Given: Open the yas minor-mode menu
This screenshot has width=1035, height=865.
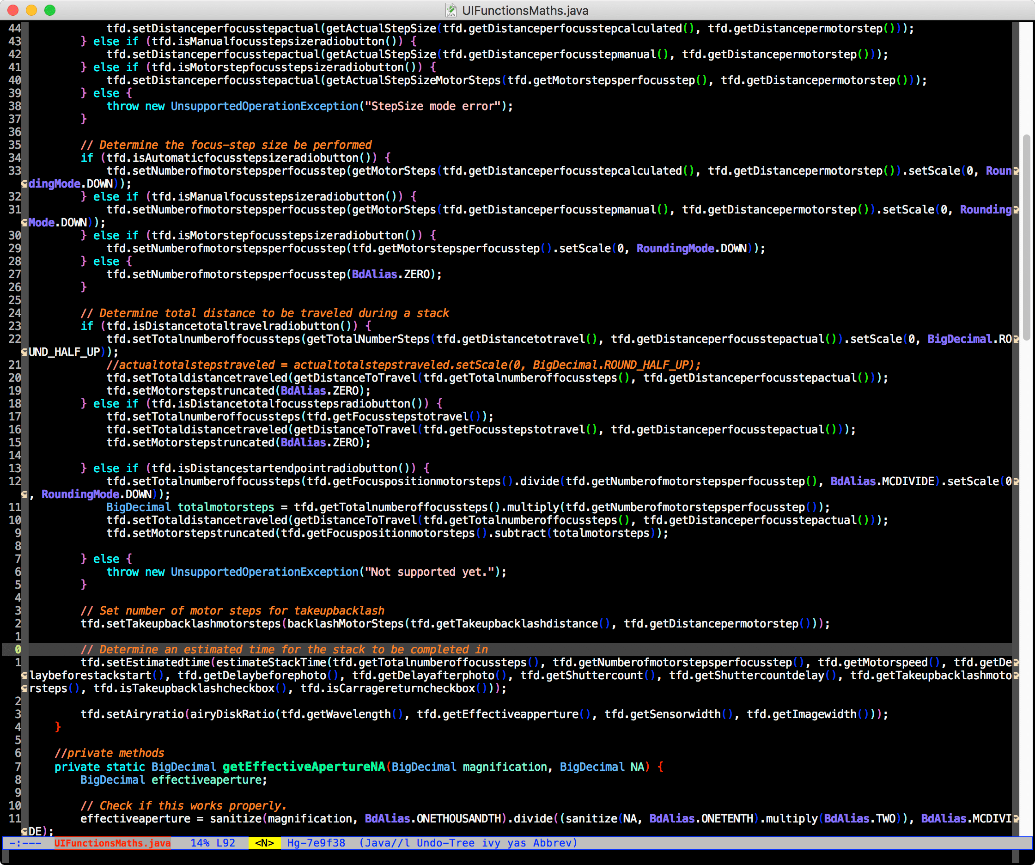Looking at the screenshot, I should [x=517, y=843].
